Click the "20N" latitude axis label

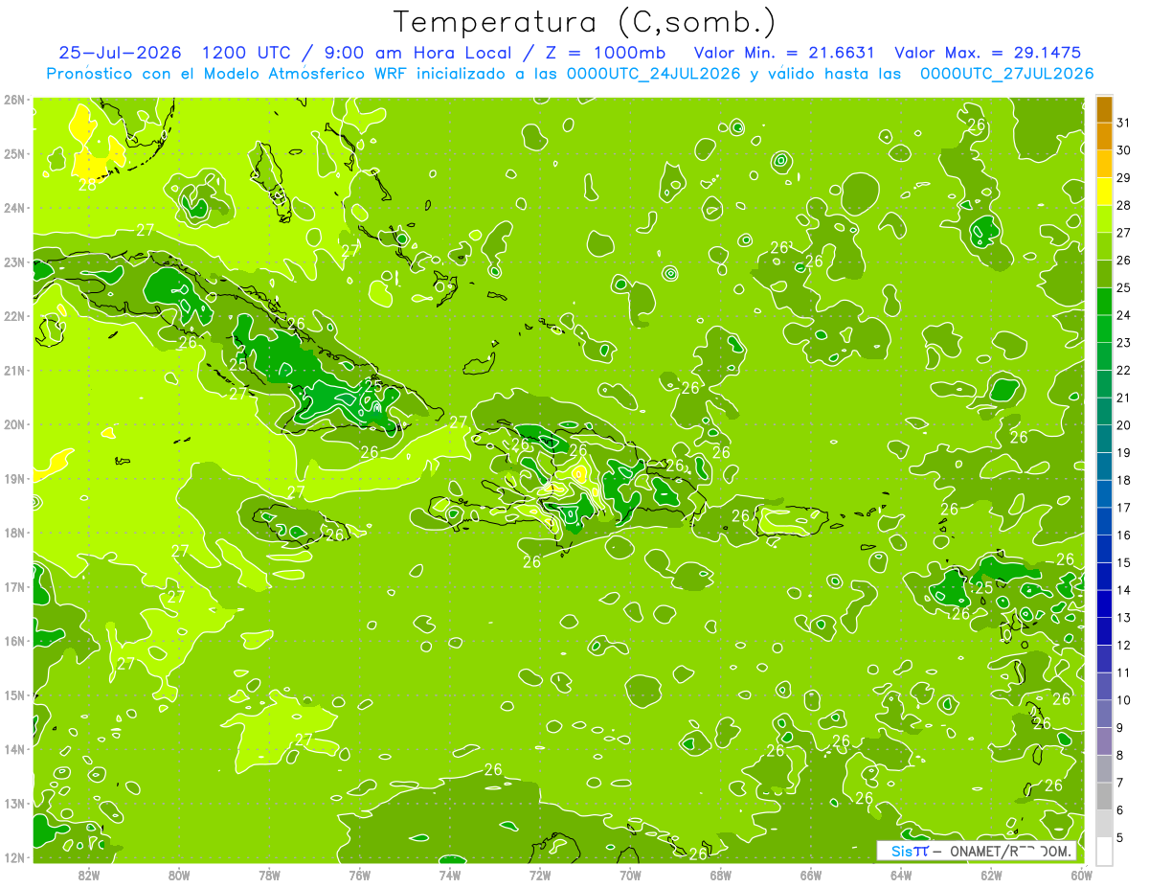point(13,424)
